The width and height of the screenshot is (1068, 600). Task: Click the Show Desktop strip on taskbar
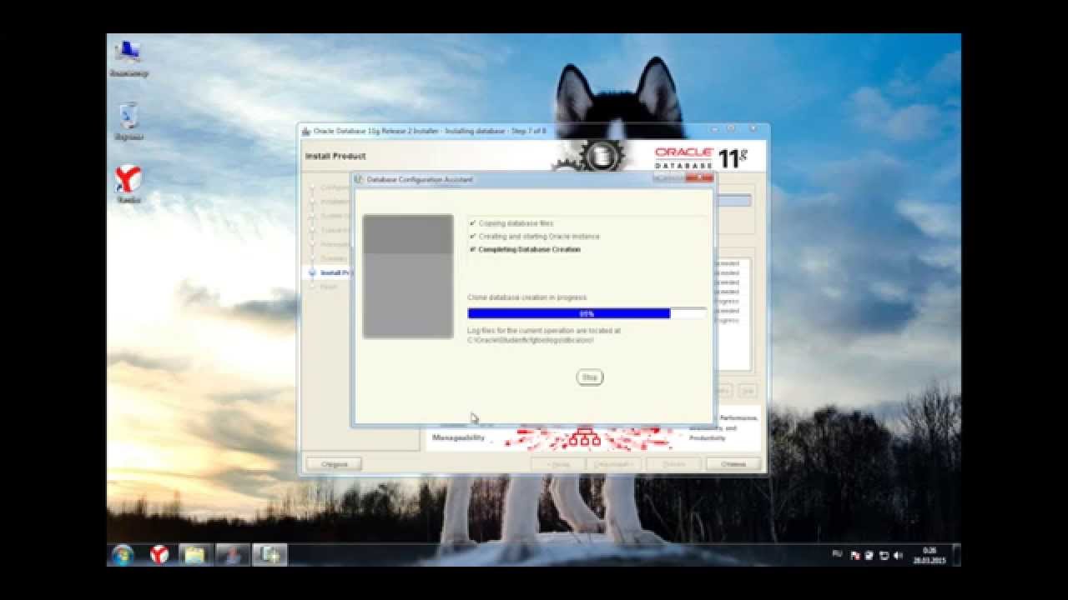(x=956, y=555)
